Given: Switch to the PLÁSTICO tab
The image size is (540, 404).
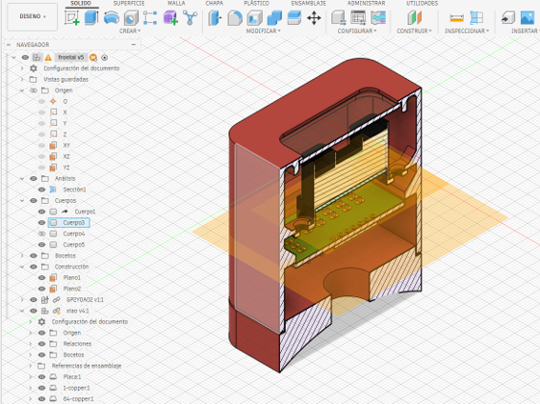Looking at the screenshot, I should 256,4.
